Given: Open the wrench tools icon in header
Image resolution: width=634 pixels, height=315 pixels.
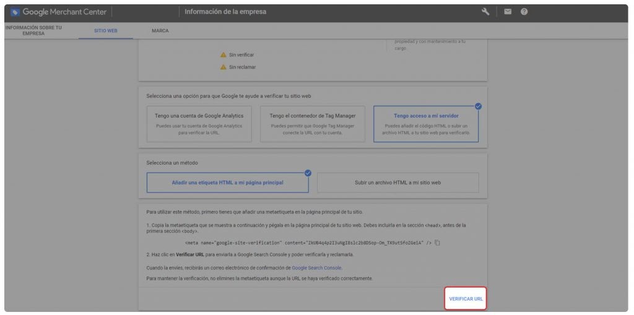Looking at the screenshot, I should click(x=485, y=12).
